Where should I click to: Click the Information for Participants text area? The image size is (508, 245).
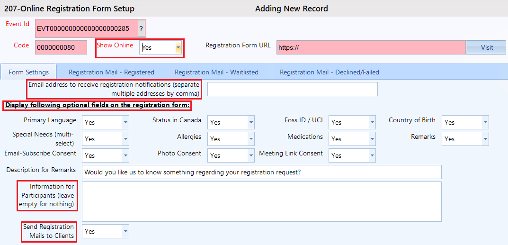[261, 201]
